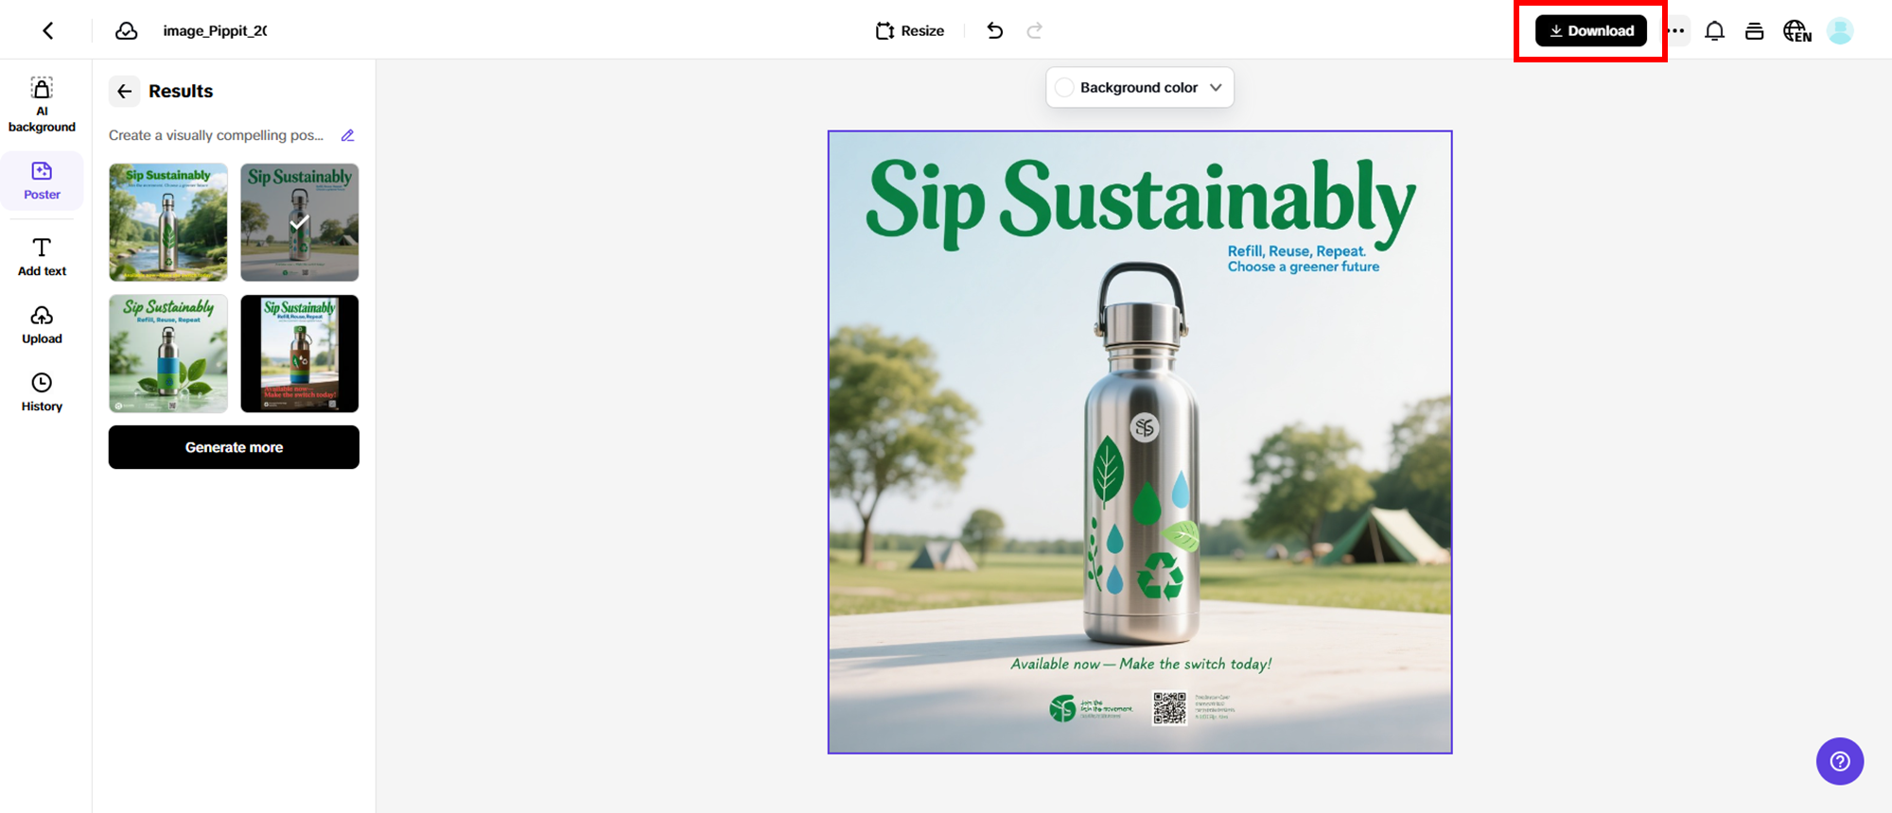Select the Add text tool
Viewport: 1892px width, 813px height.
42,257
